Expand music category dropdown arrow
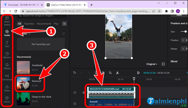This screenshot has width=188, height=108. coord(64,24)
